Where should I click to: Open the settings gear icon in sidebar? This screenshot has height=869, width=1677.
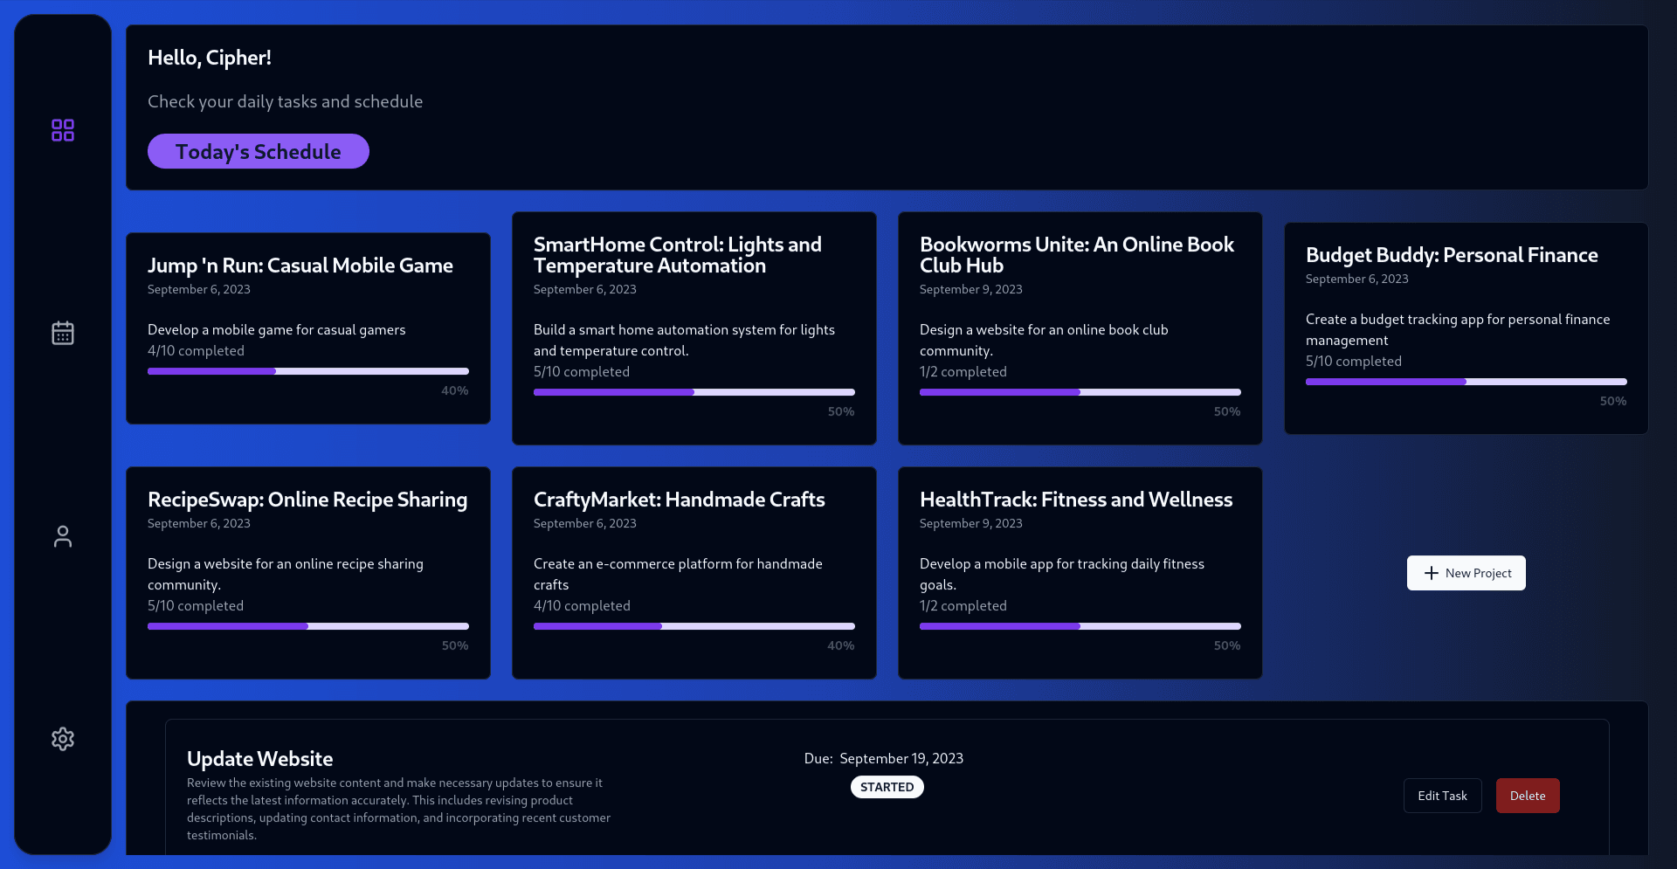coord(63,739)
